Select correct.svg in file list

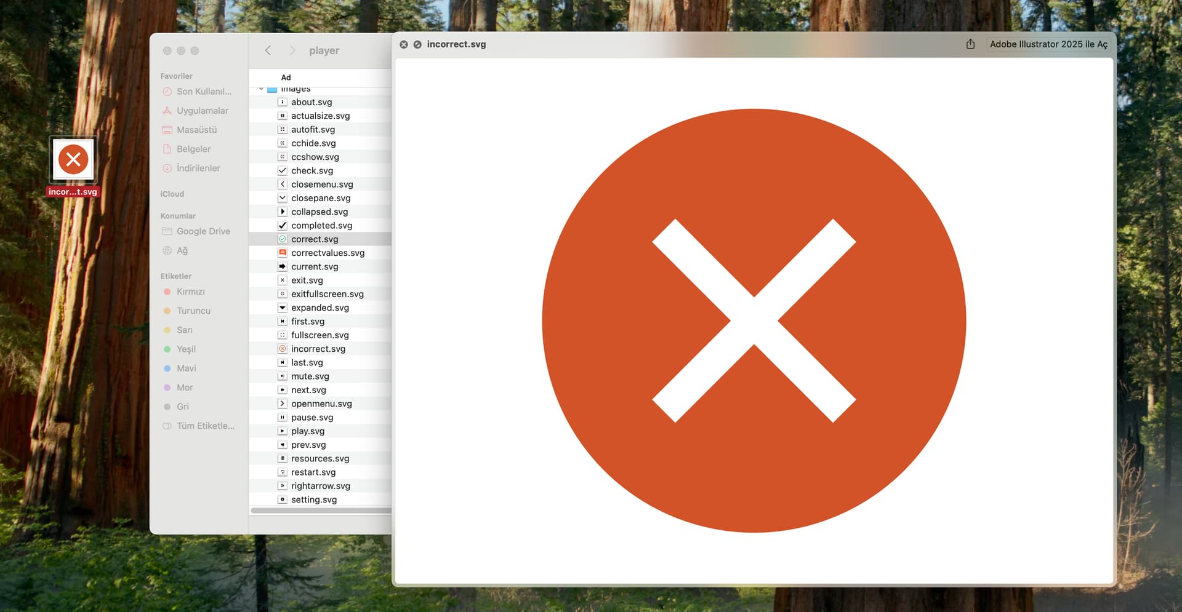[315, 239]
